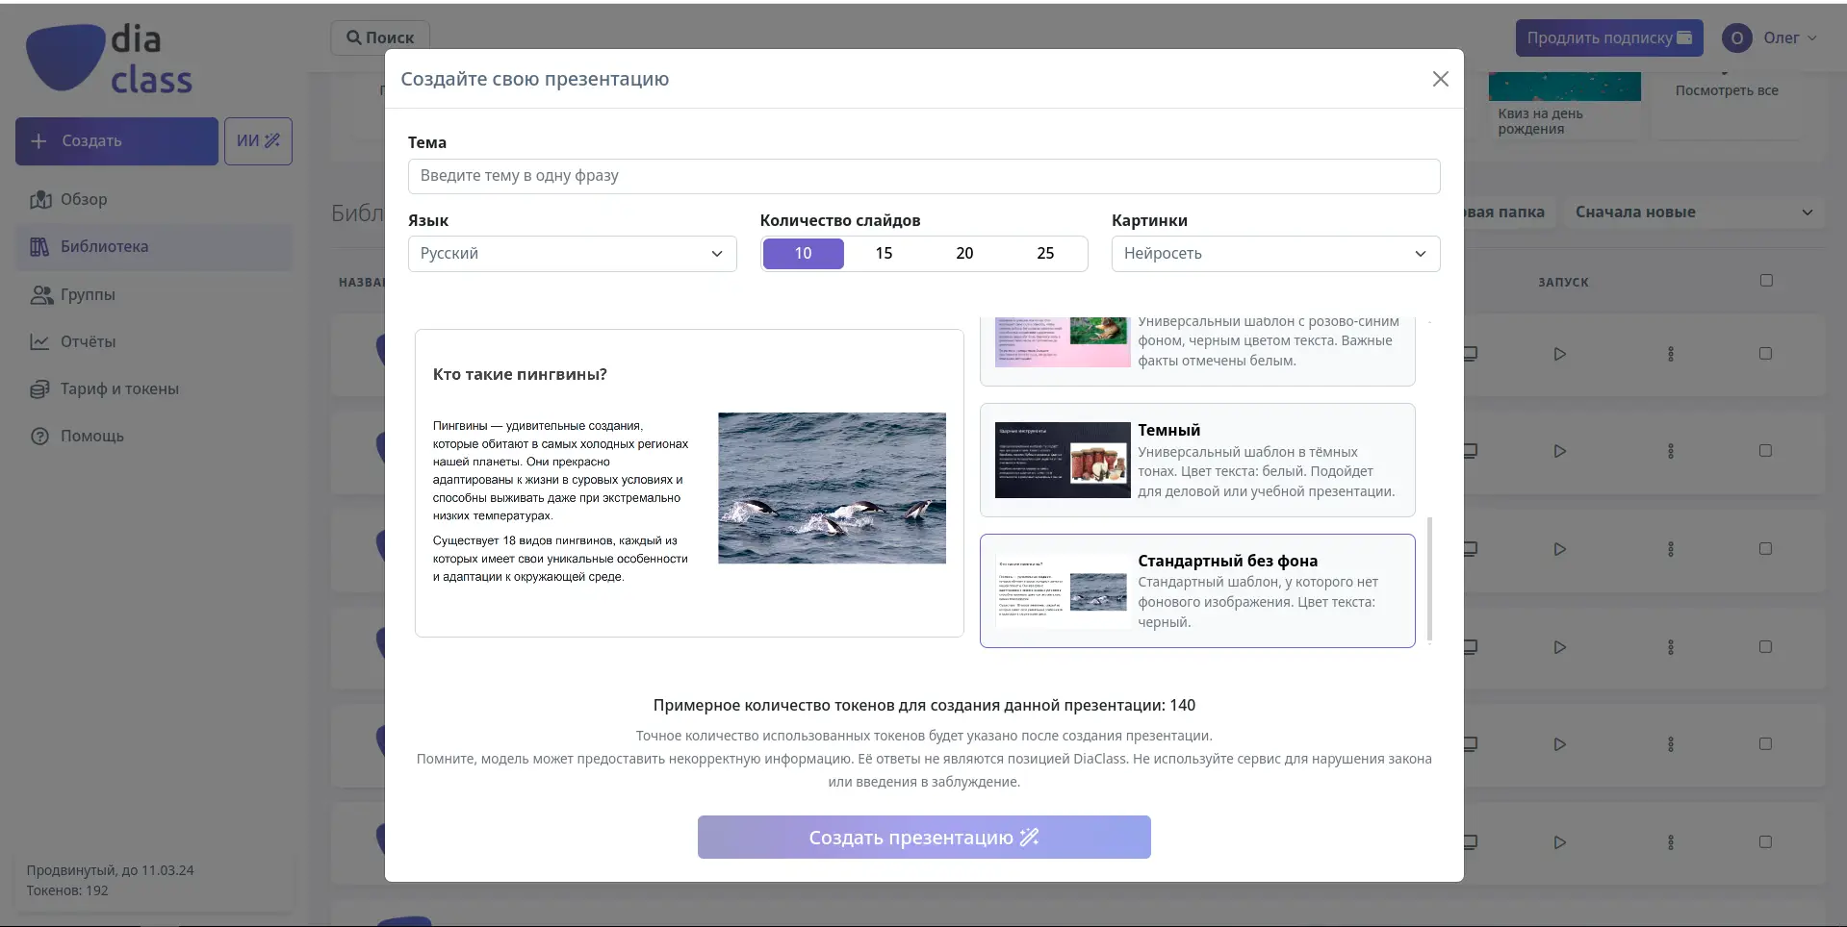Screen dimensions: 1847x927
Task: Click the Поиск search button
Action: pos(380,38)
